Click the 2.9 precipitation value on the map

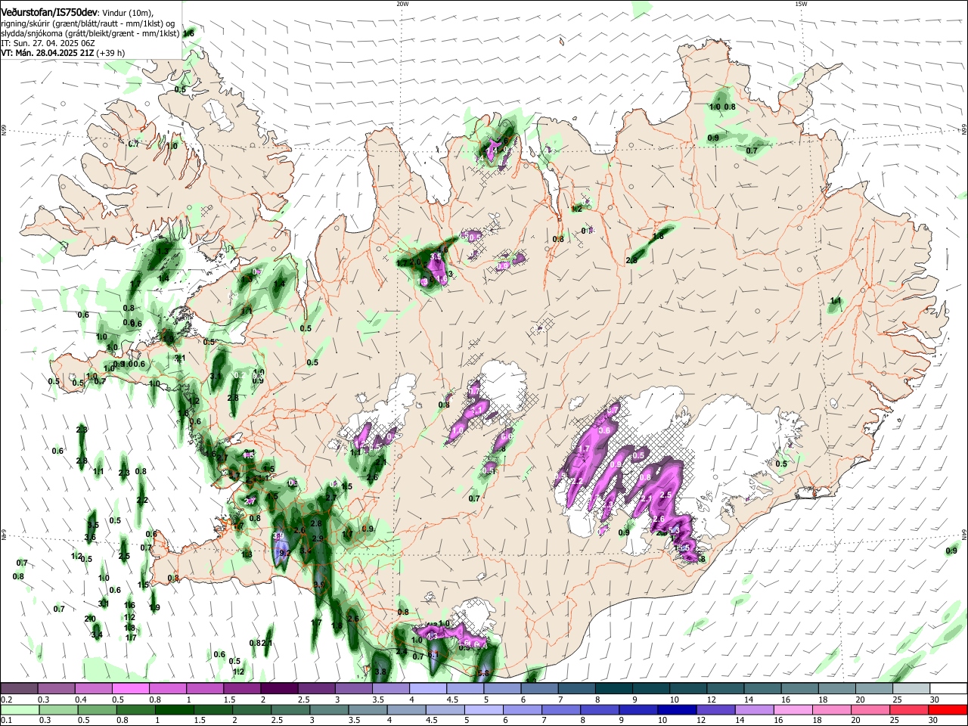coord(318,538)
